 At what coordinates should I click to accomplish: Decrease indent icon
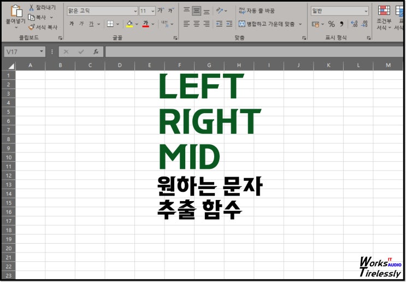point(219,24)
